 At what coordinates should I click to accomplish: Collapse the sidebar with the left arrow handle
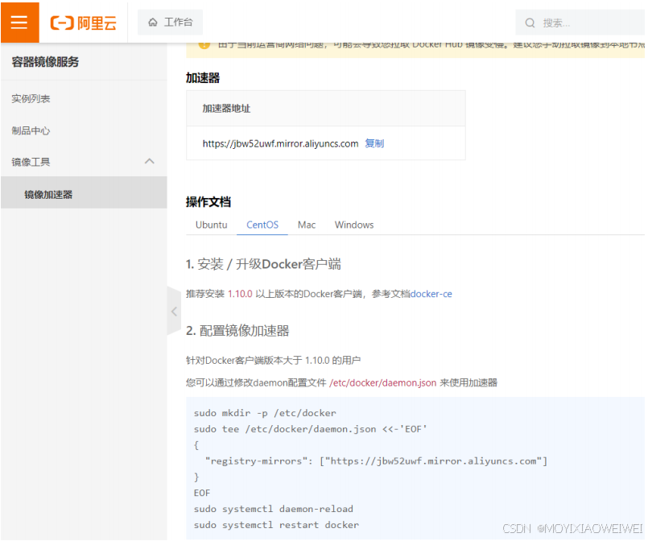point(174,311)
